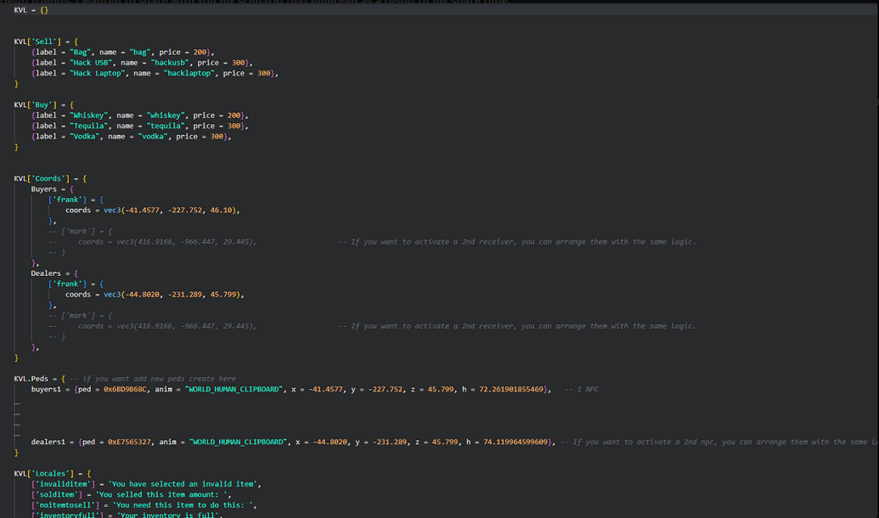The width and height of the screenshot is (879, 518).
Task: Select the Whiskey price value 200
Action: 237,115
